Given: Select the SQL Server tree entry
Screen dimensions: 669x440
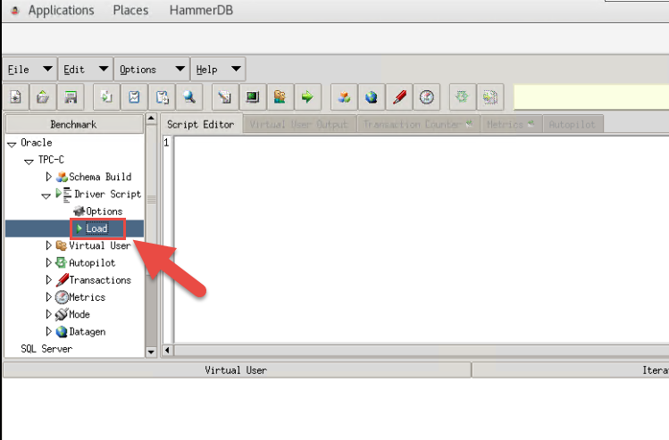Looking at the screenshot, I should click(x=46, y=349).
